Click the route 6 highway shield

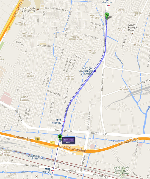9,28
